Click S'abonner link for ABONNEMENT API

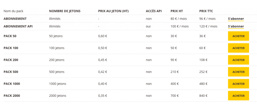(x=236, y=26)
